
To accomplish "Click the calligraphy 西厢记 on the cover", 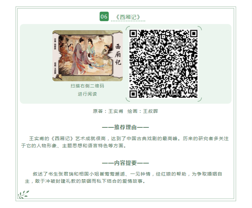I will click(118, 54).
